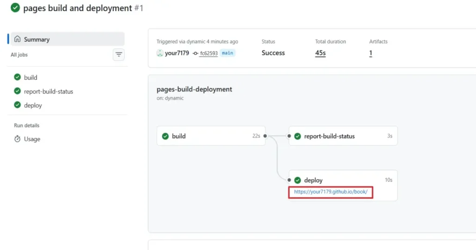Click the 'Success' status text

[x=273, y=53]
